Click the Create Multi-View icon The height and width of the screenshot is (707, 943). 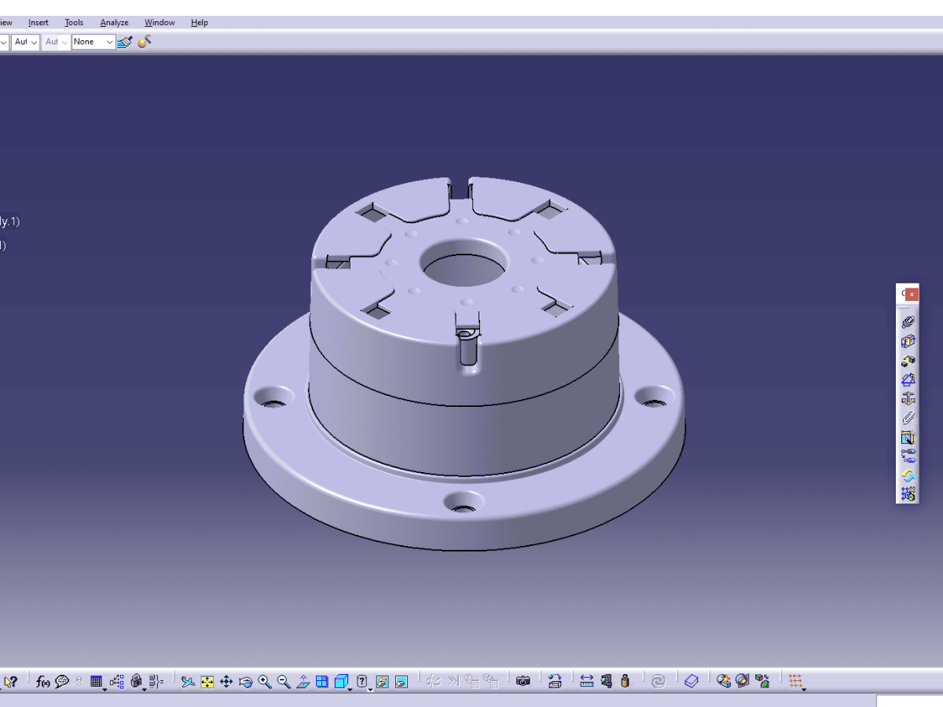coord(322,682)
